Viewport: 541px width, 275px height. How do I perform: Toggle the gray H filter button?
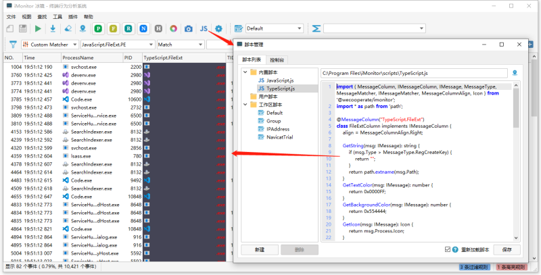pyautogui.click(x=158, y=28)
